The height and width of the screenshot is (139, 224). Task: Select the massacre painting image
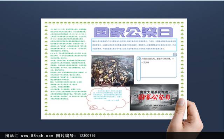point(113,71)
